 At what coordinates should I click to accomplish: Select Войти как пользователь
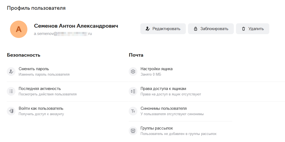click(41, 108)
